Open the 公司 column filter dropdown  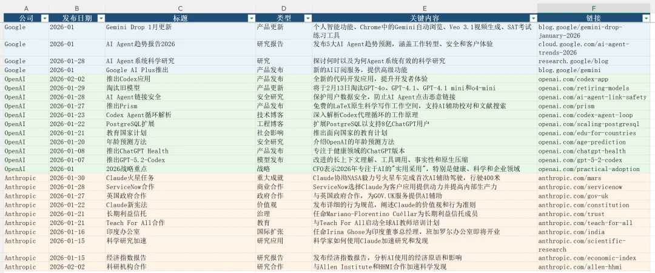pos(44,18)
